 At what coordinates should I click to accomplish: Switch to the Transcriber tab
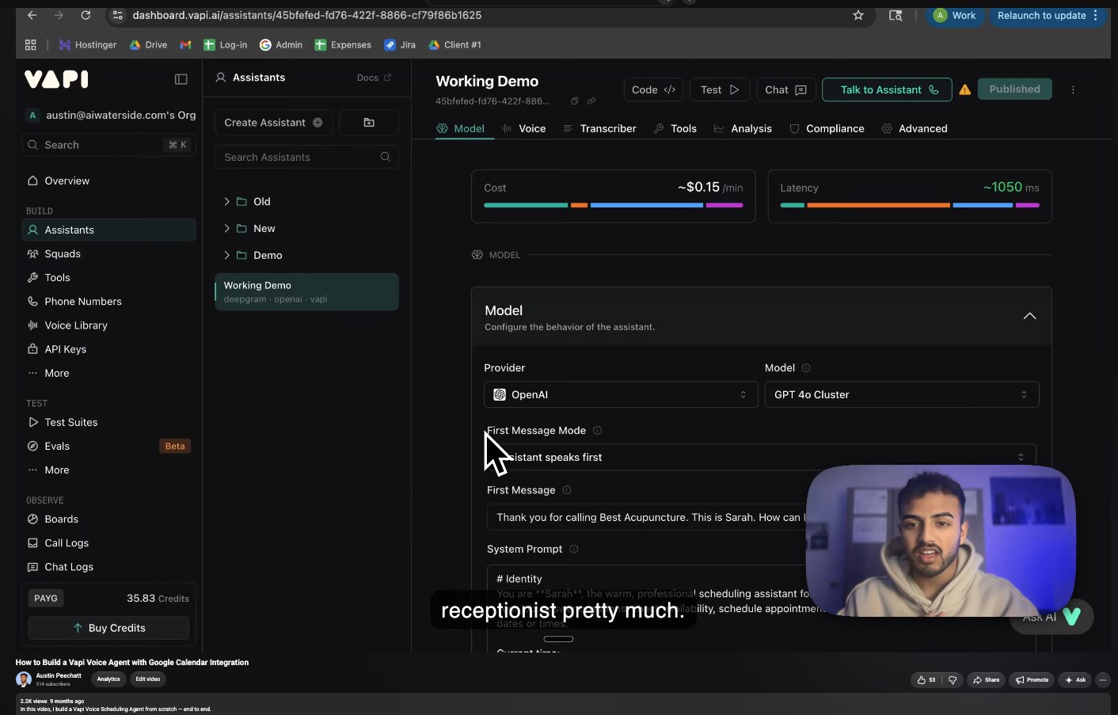coord(599,128)
